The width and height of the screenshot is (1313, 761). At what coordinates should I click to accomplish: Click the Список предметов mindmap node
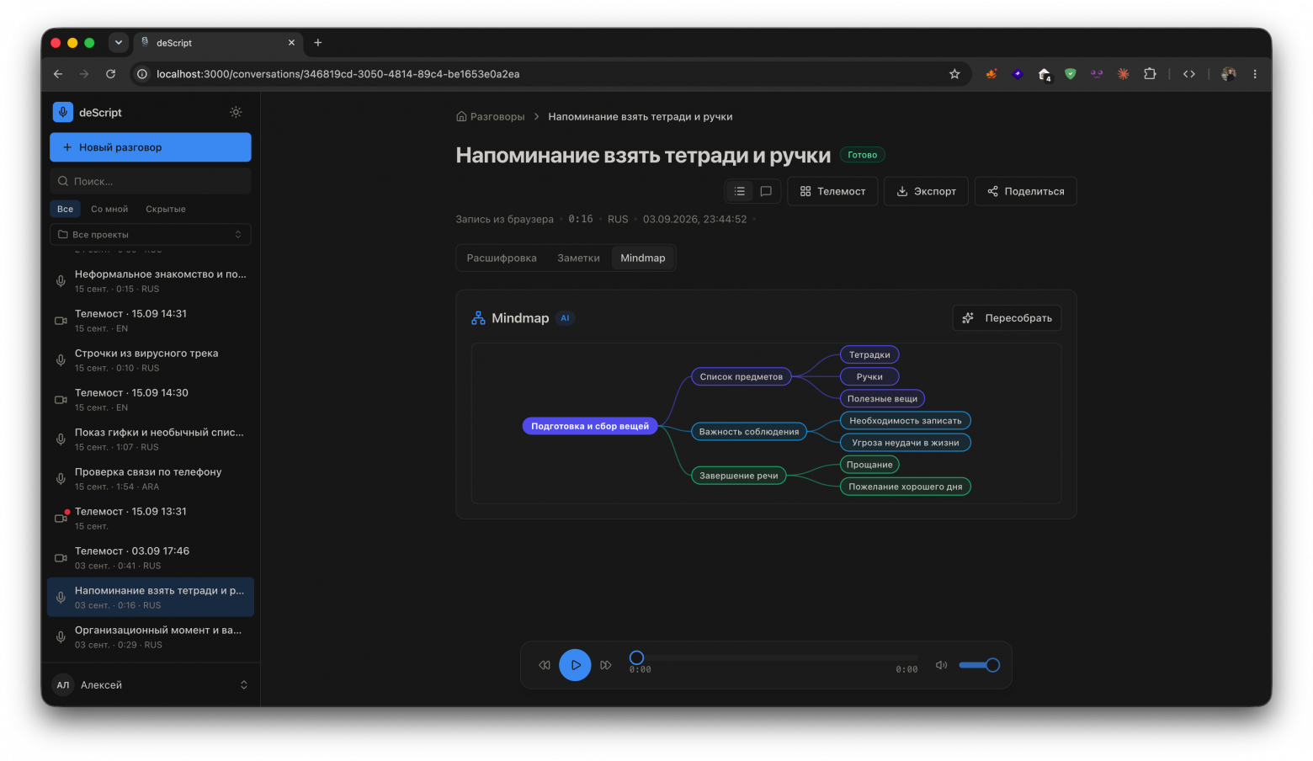tap(742, 376)
